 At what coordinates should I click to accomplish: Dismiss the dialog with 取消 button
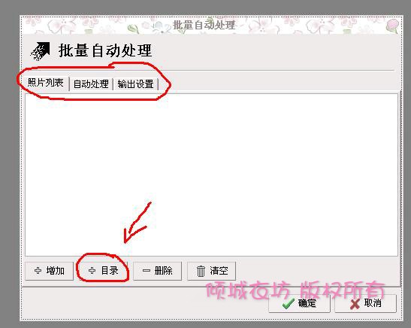[365, 304]
